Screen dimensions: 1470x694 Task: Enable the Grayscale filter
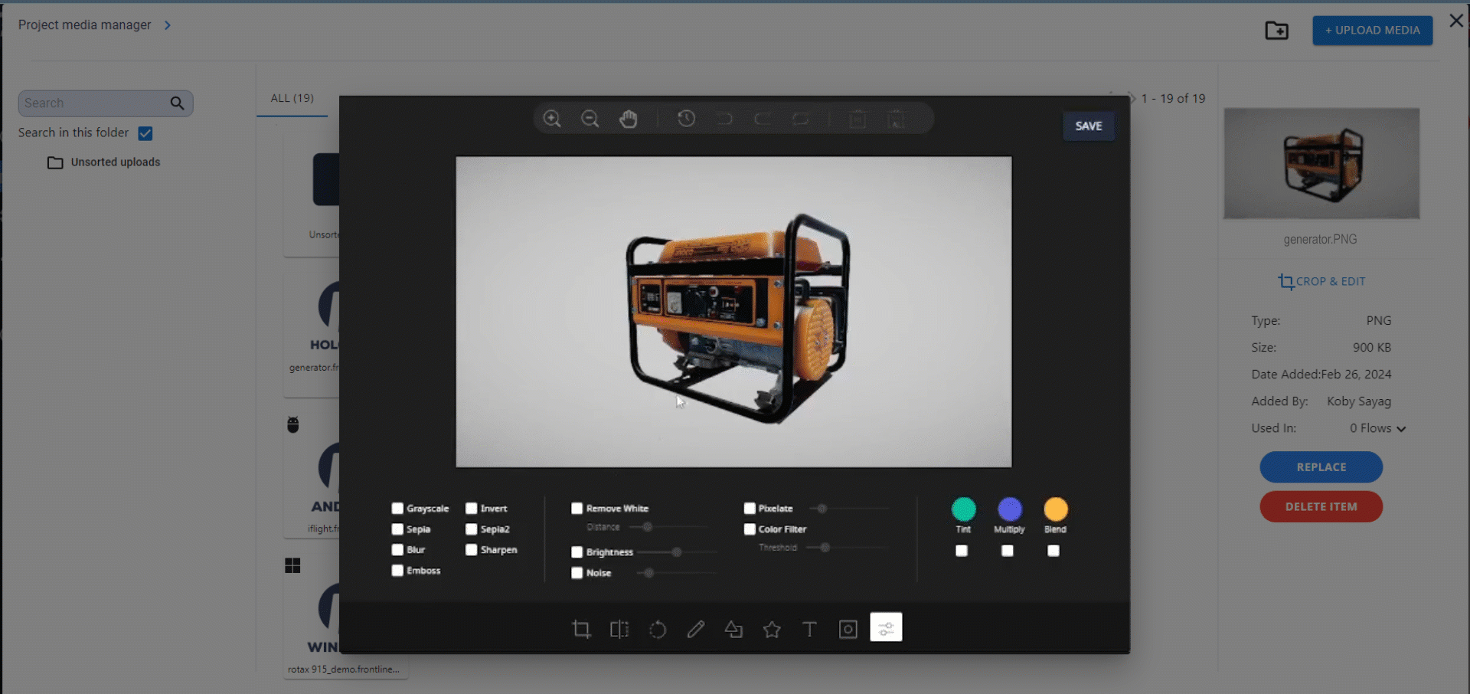pyautogui.click(x=397, y=508)
